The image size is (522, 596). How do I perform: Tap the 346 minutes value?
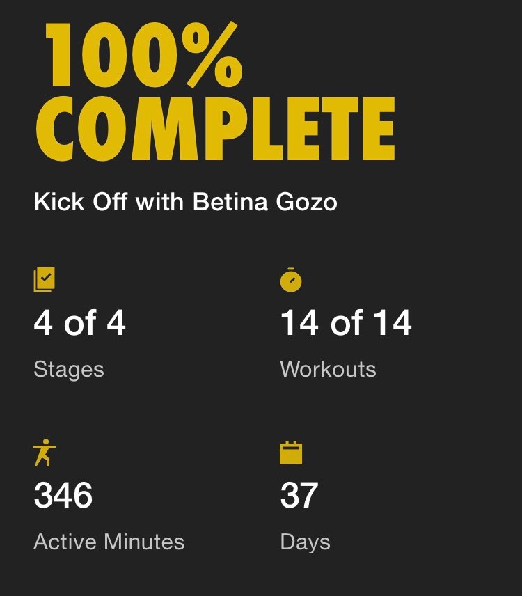point(63,496)
